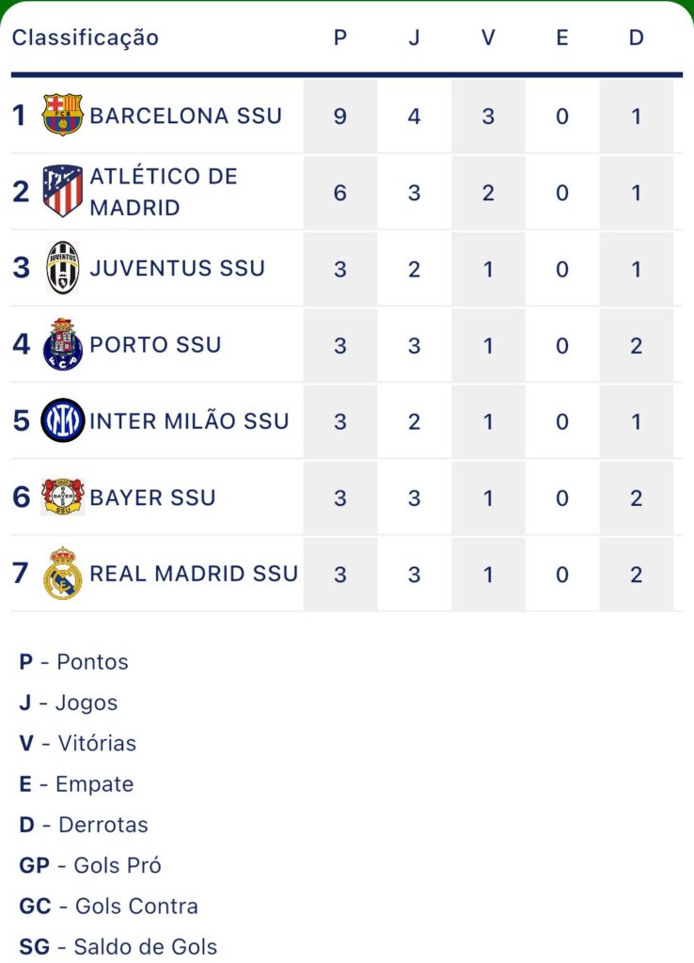
Task: Click the J games column header
Action: 414,38
